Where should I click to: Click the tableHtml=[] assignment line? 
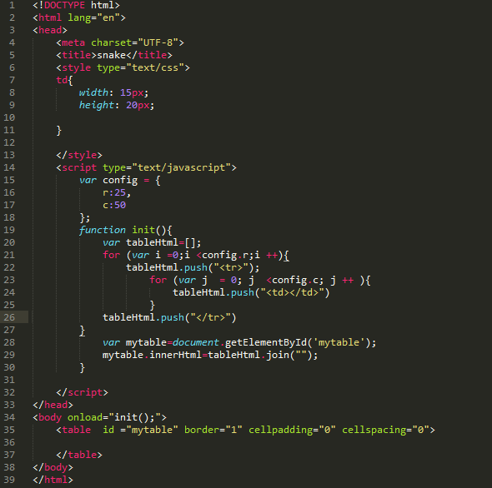pos(152,242)
